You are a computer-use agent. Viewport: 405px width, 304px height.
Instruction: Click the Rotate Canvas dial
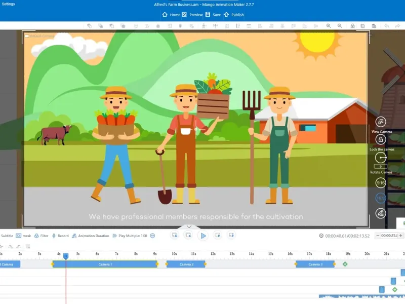381,158
